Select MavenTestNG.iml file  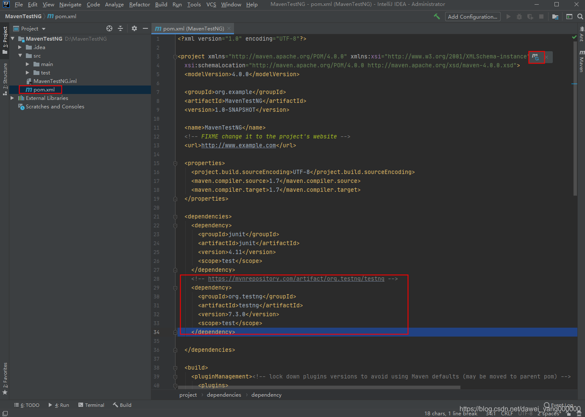(x=55, y=81)
